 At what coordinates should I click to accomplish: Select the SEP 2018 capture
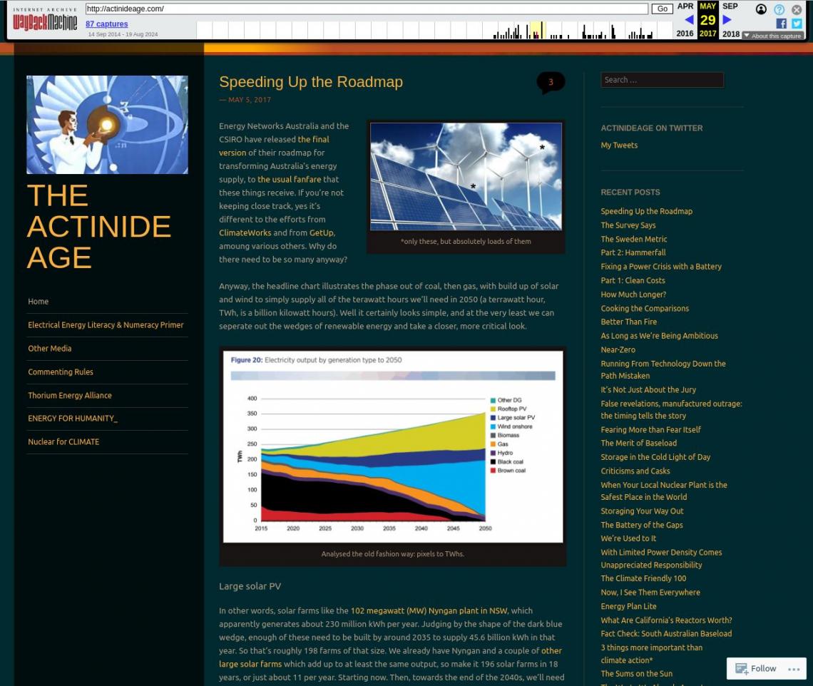[730, 20]
